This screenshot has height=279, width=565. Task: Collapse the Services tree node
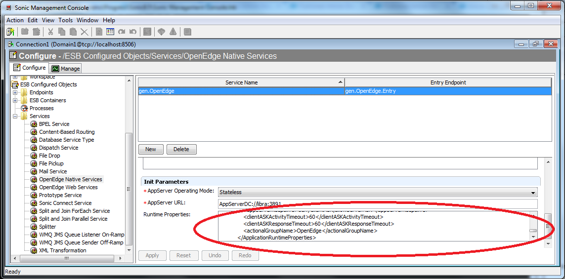15,116
